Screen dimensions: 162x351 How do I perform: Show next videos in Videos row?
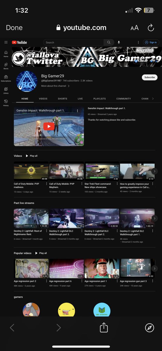[x=155, y=171]
